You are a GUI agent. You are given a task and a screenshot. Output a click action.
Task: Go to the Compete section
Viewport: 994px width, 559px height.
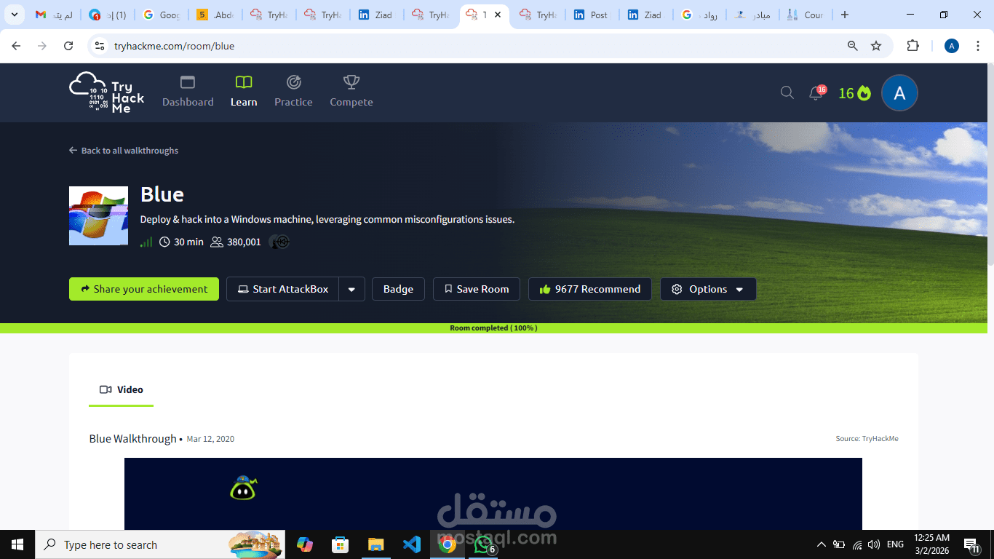[351, 92]
